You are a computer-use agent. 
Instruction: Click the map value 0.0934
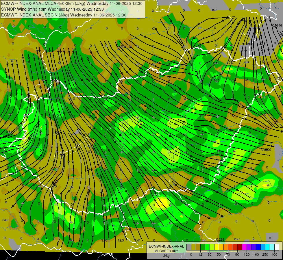(x=247, y=44)
